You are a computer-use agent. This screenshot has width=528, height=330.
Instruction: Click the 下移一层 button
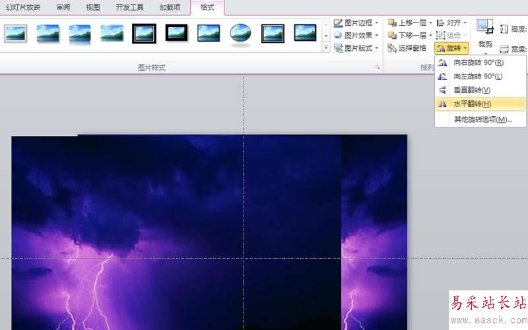click(407, 36)
